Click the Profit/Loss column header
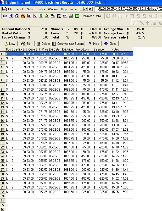 pyautogui.click(x=82, y=49)
